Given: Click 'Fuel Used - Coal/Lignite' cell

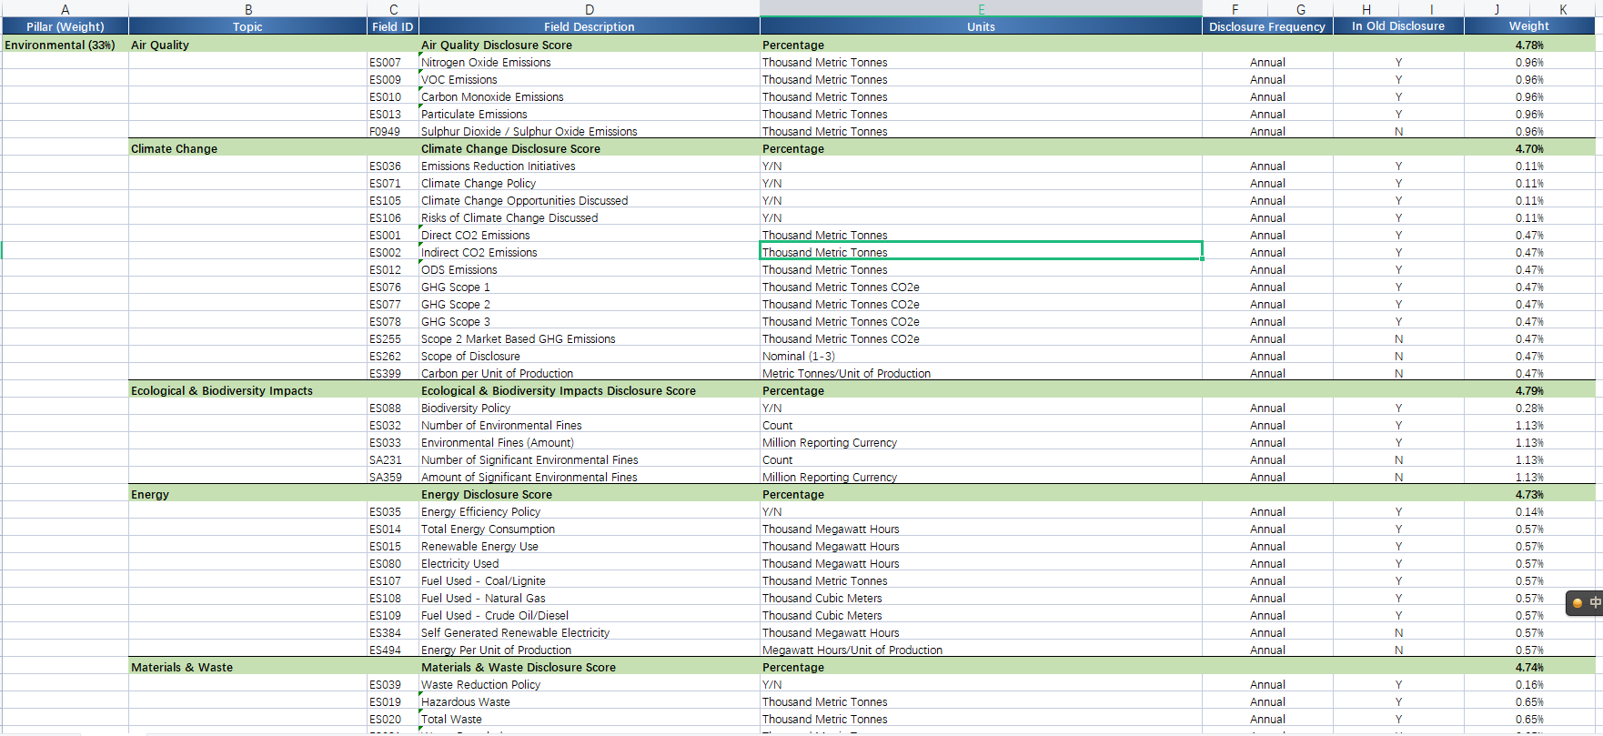Looking at the screenshot, I should point(590,580).
